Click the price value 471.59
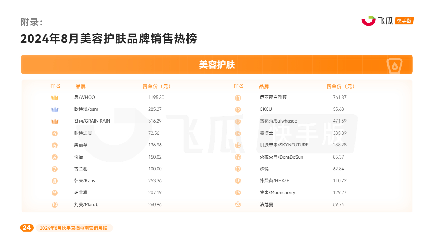This screenshot has width=434, height=244. (x=340, y=121)
